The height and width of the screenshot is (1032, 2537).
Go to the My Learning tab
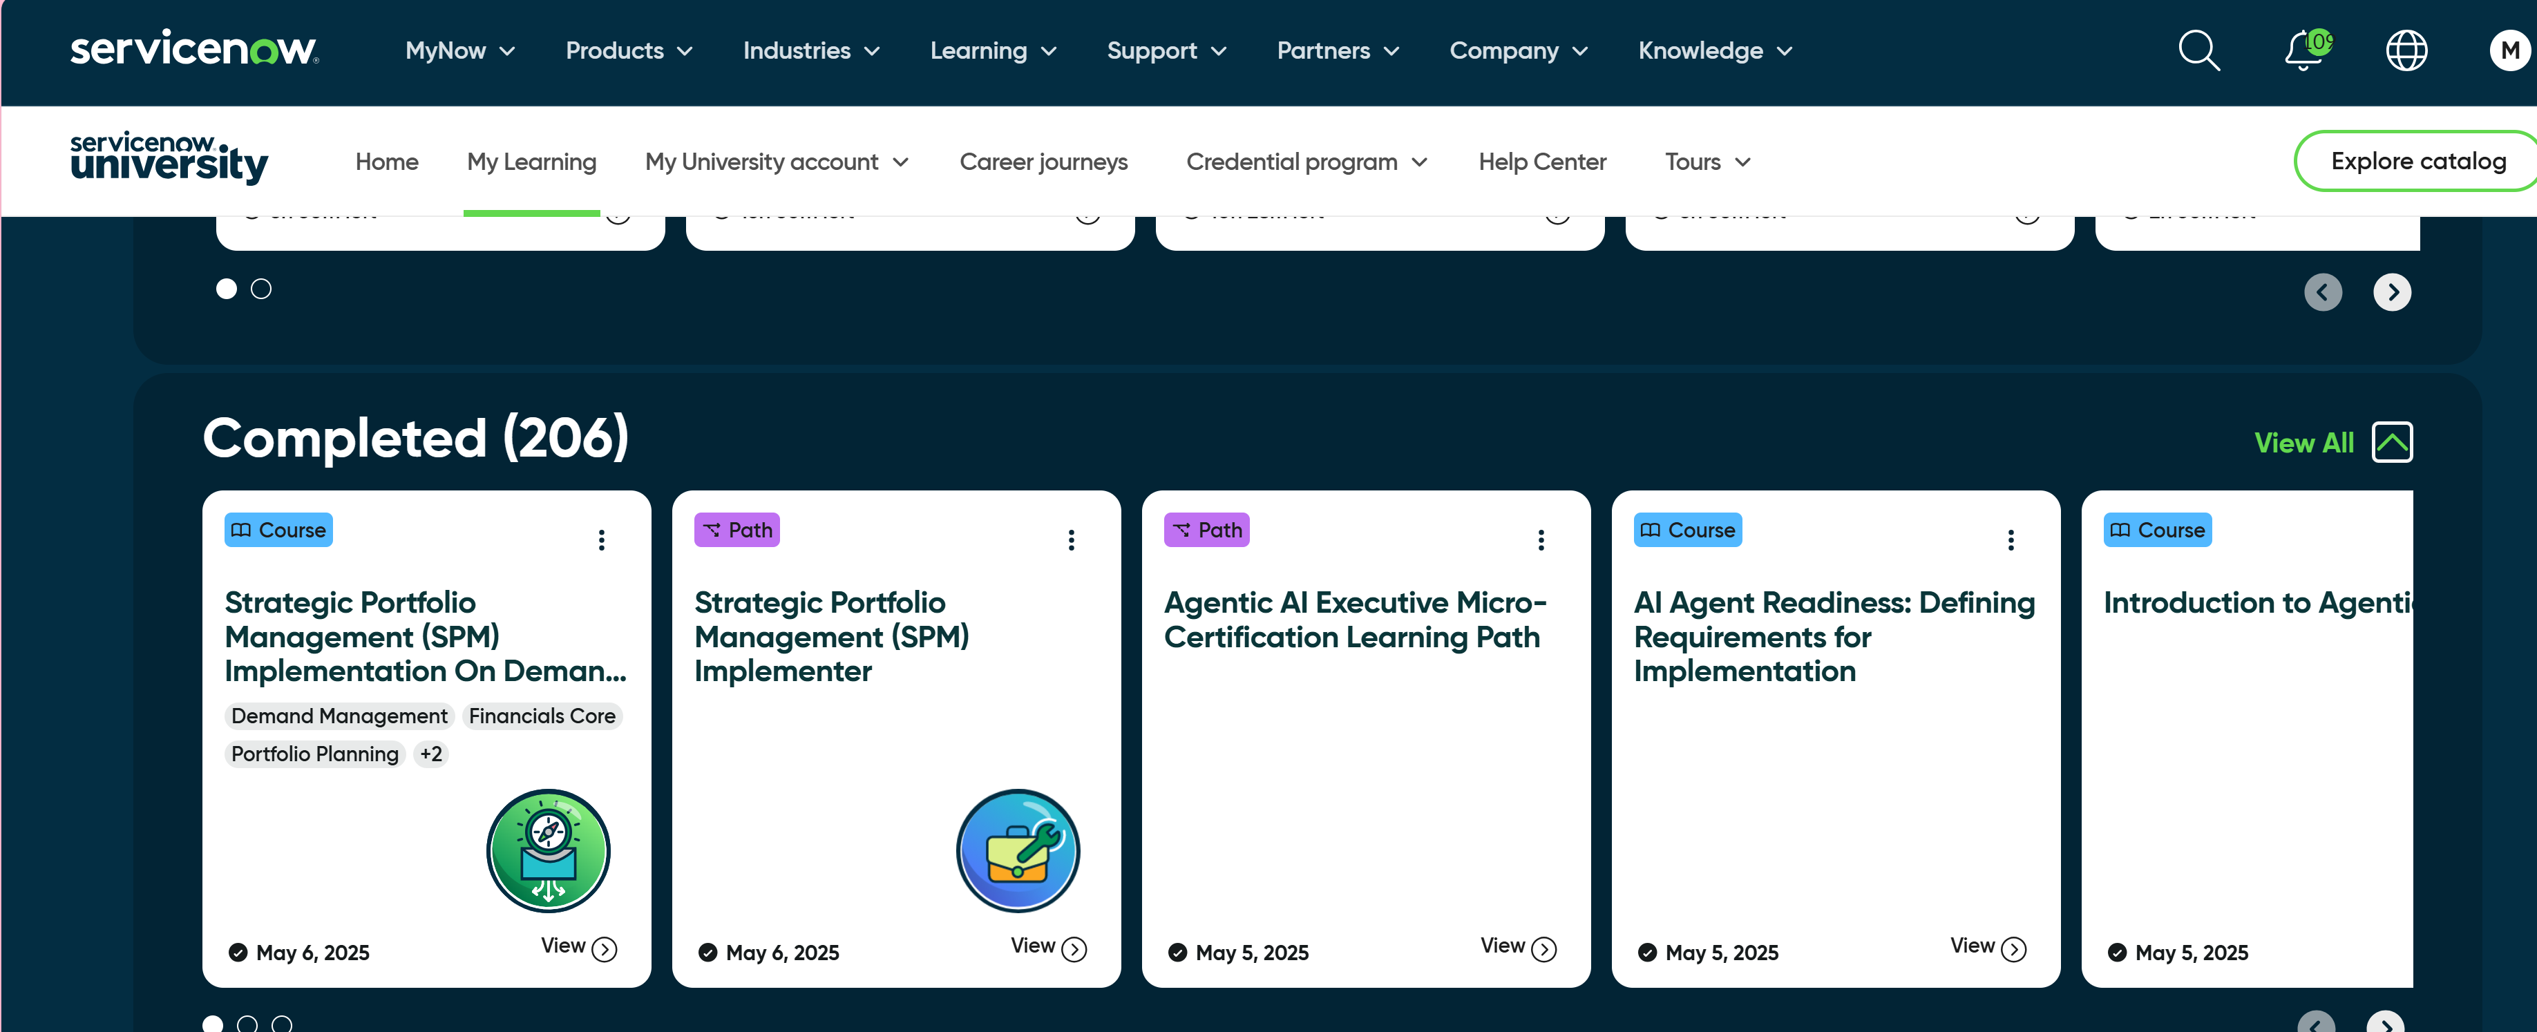pyautogui.click(x=531, y=162)
